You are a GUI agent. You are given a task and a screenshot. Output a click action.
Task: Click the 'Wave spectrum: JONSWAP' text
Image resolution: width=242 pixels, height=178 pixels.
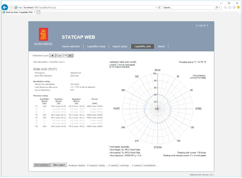pyautogui.click(x=125, y=156)
